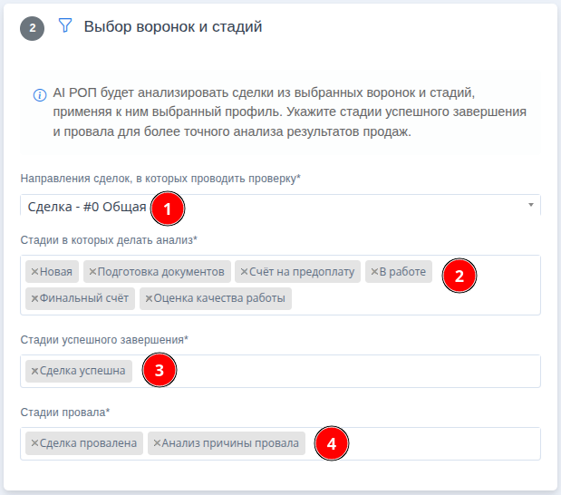The image size is (561, 495).
Task: Remove the 'Финальный счёт' tag
Action: point(34,298)
